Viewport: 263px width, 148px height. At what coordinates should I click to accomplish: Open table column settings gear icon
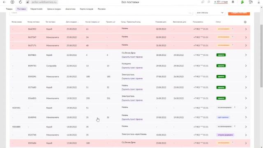245,22
